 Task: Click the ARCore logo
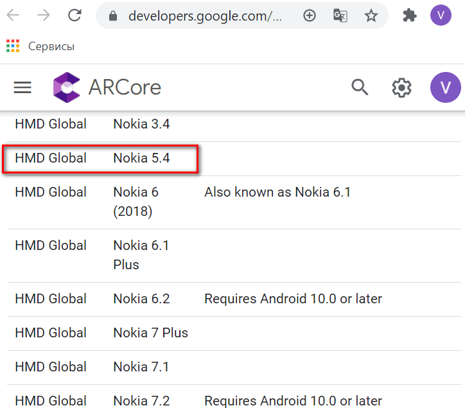point(66,87)
